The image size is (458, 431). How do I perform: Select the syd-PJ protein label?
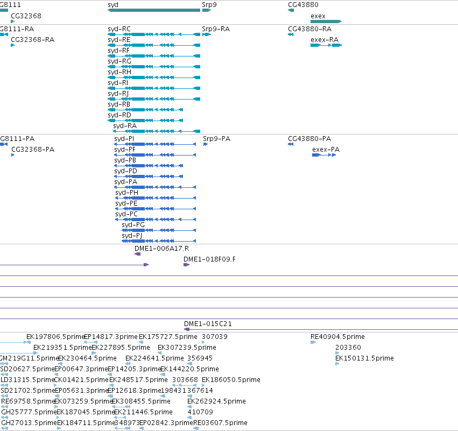point(132,236)
